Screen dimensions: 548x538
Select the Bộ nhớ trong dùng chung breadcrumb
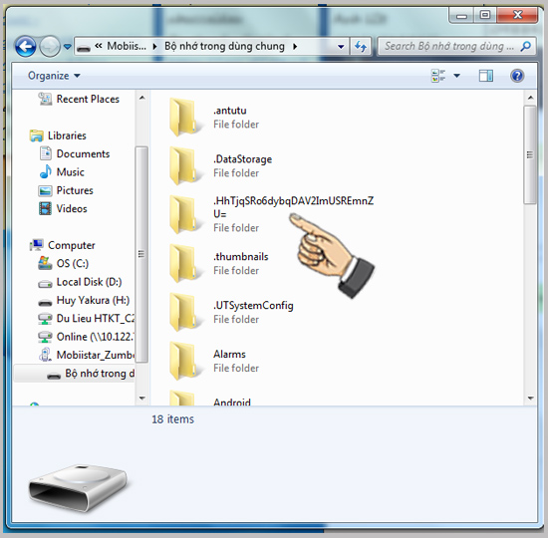pos(224,46)
